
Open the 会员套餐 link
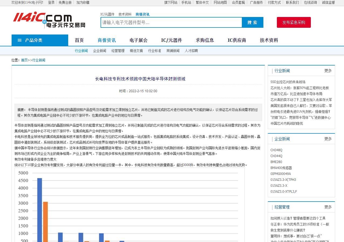pos(238,2)
